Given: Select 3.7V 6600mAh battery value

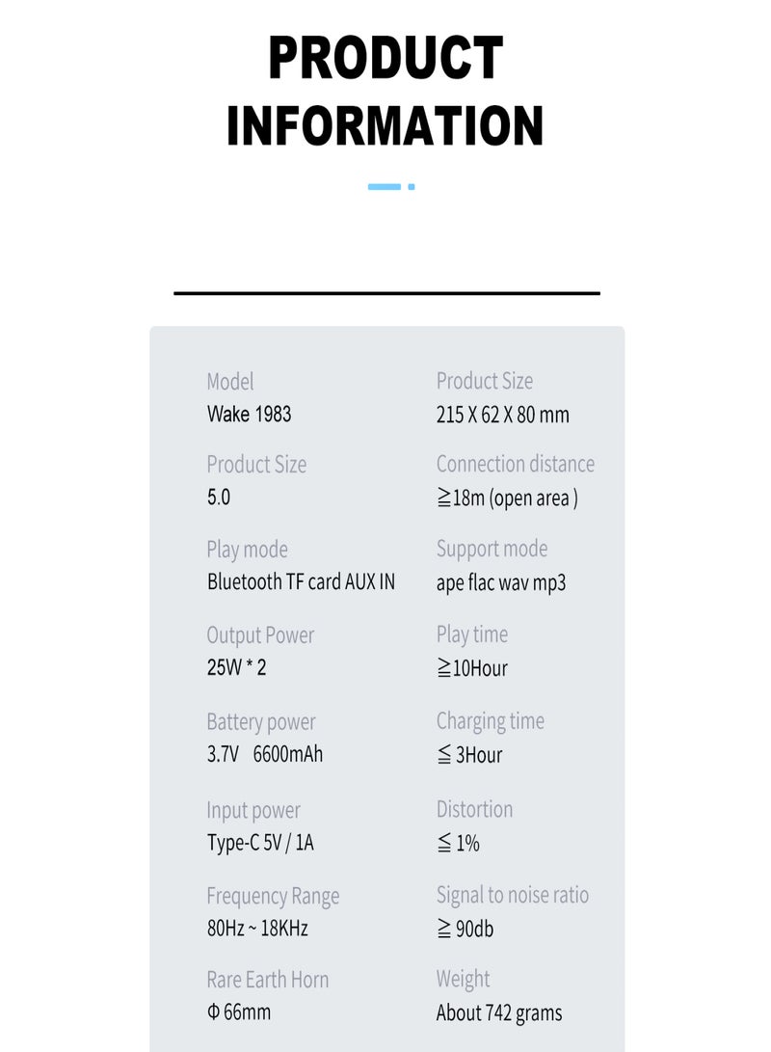Looking at the screenshot, I should click(265, 754).
